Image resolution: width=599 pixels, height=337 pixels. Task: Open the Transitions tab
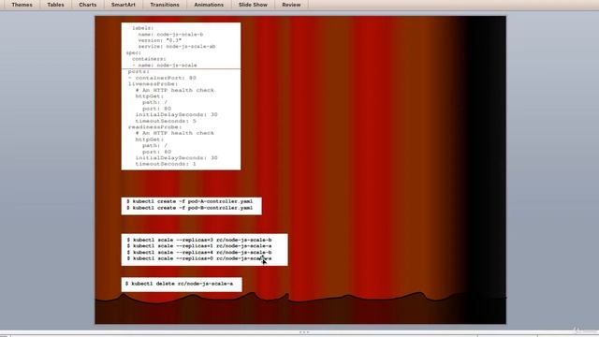pos(165,5)
